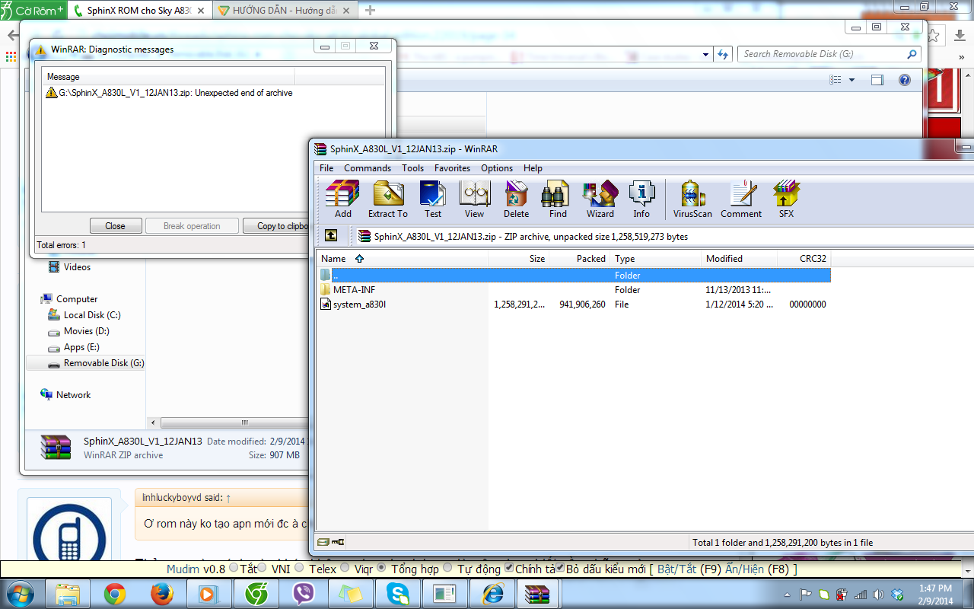Screen dimensions: 974x609
Task: Click the Copy to clipboard button
Action: (x=277, y=226)
